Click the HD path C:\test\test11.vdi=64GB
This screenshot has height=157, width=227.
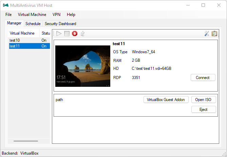151,68
